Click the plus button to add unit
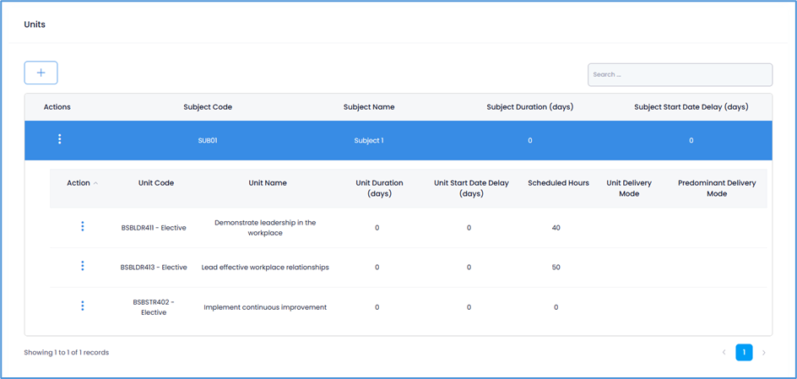This screenshot has width=797, height=379. coord(41,73)
